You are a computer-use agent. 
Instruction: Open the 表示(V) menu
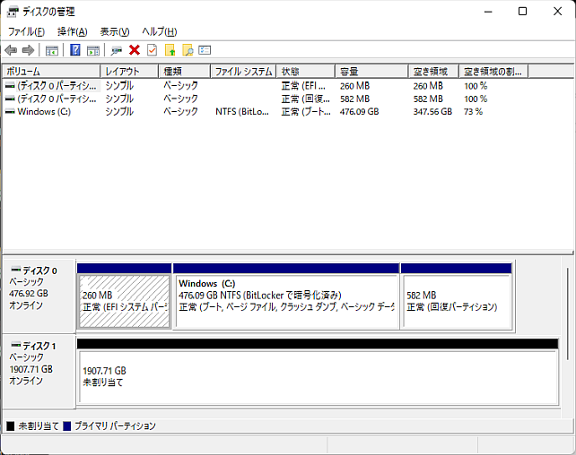click(115, 32)
